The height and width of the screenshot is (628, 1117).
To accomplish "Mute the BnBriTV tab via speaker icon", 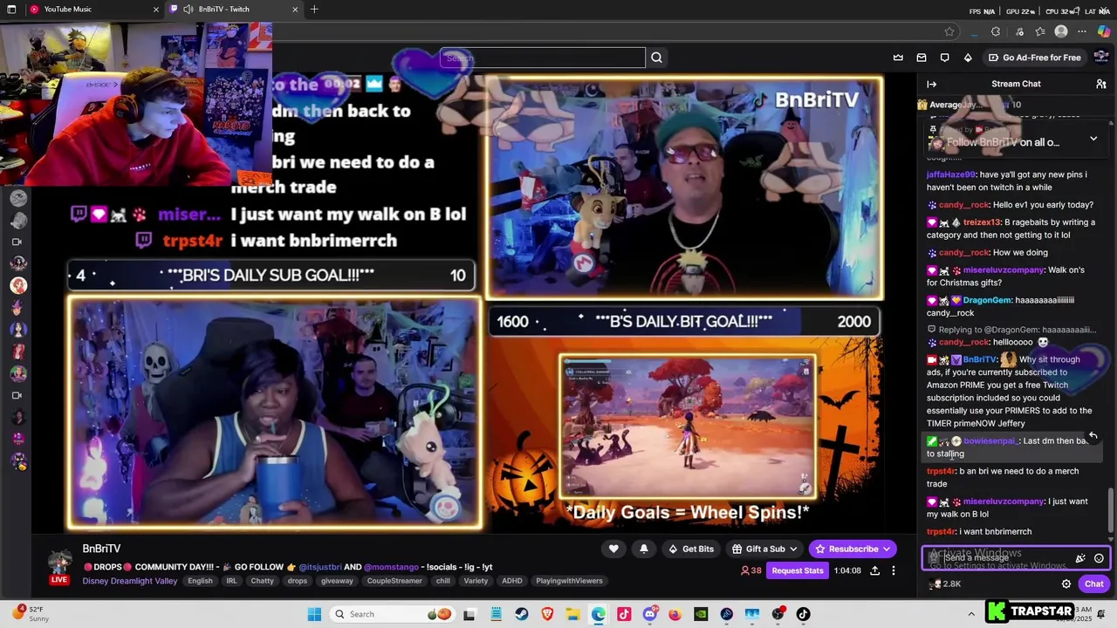I will click(188, 9).
